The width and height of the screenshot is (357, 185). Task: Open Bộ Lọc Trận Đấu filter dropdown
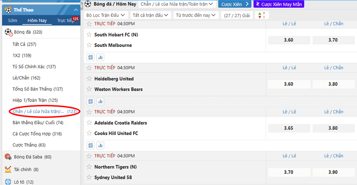(x=106, y=15)
